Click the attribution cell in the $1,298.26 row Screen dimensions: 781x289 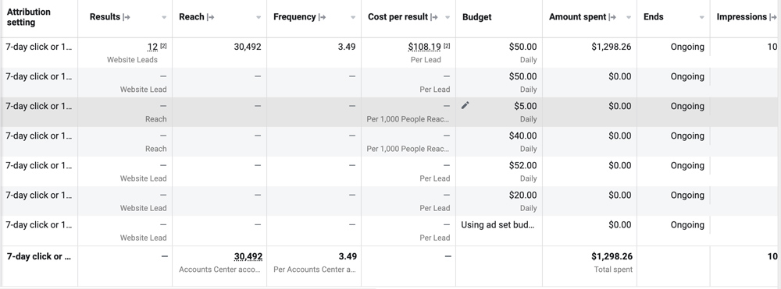[x=39, y=47]
